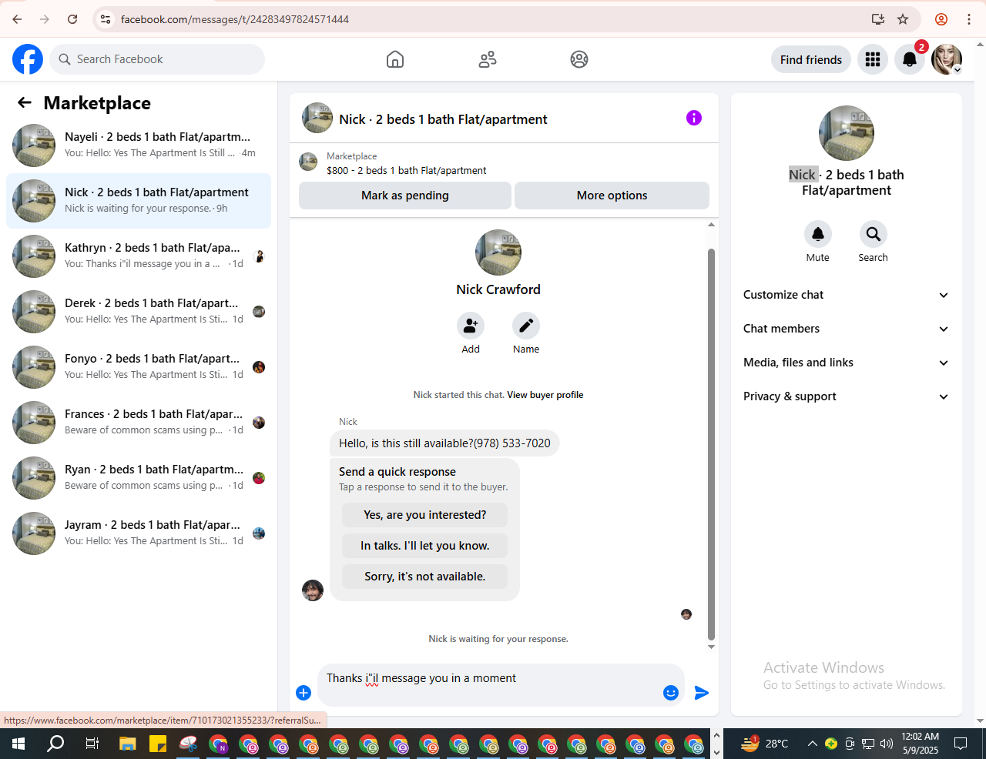
Task: Bookmark this page with the star icon
Action: (x=903, y=19)
